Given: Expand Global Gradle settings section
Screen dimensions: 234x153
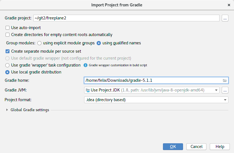Looking at the screenshot, I should [7, 110].
